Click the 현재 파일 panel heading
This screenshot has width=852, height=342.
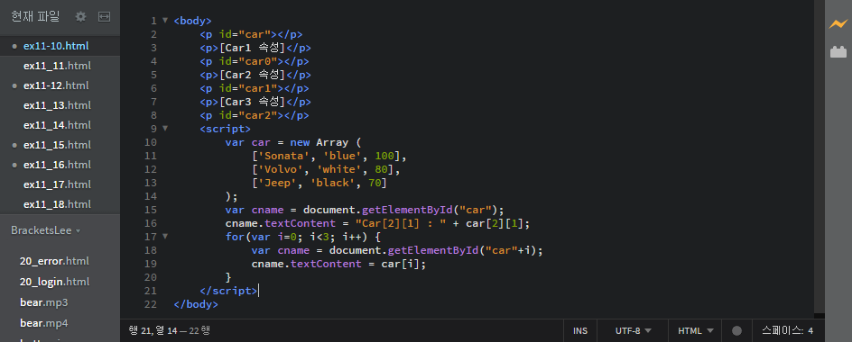click(35, 16)
